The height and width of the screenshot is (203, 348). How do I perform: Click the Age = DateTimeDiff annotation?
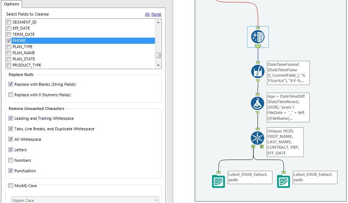coord(288,107)
